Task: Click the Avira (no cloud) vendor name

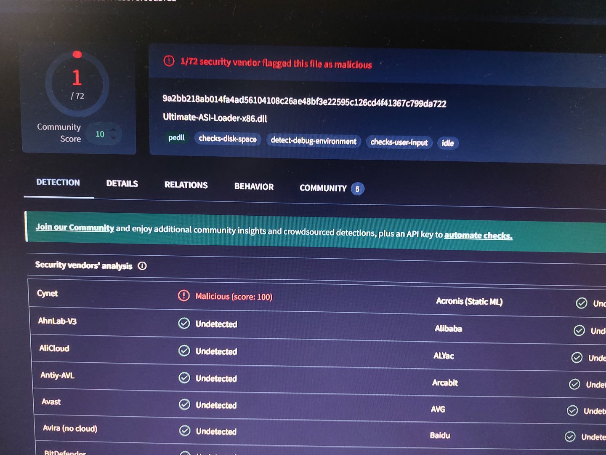Action: (x=70, y=428)
